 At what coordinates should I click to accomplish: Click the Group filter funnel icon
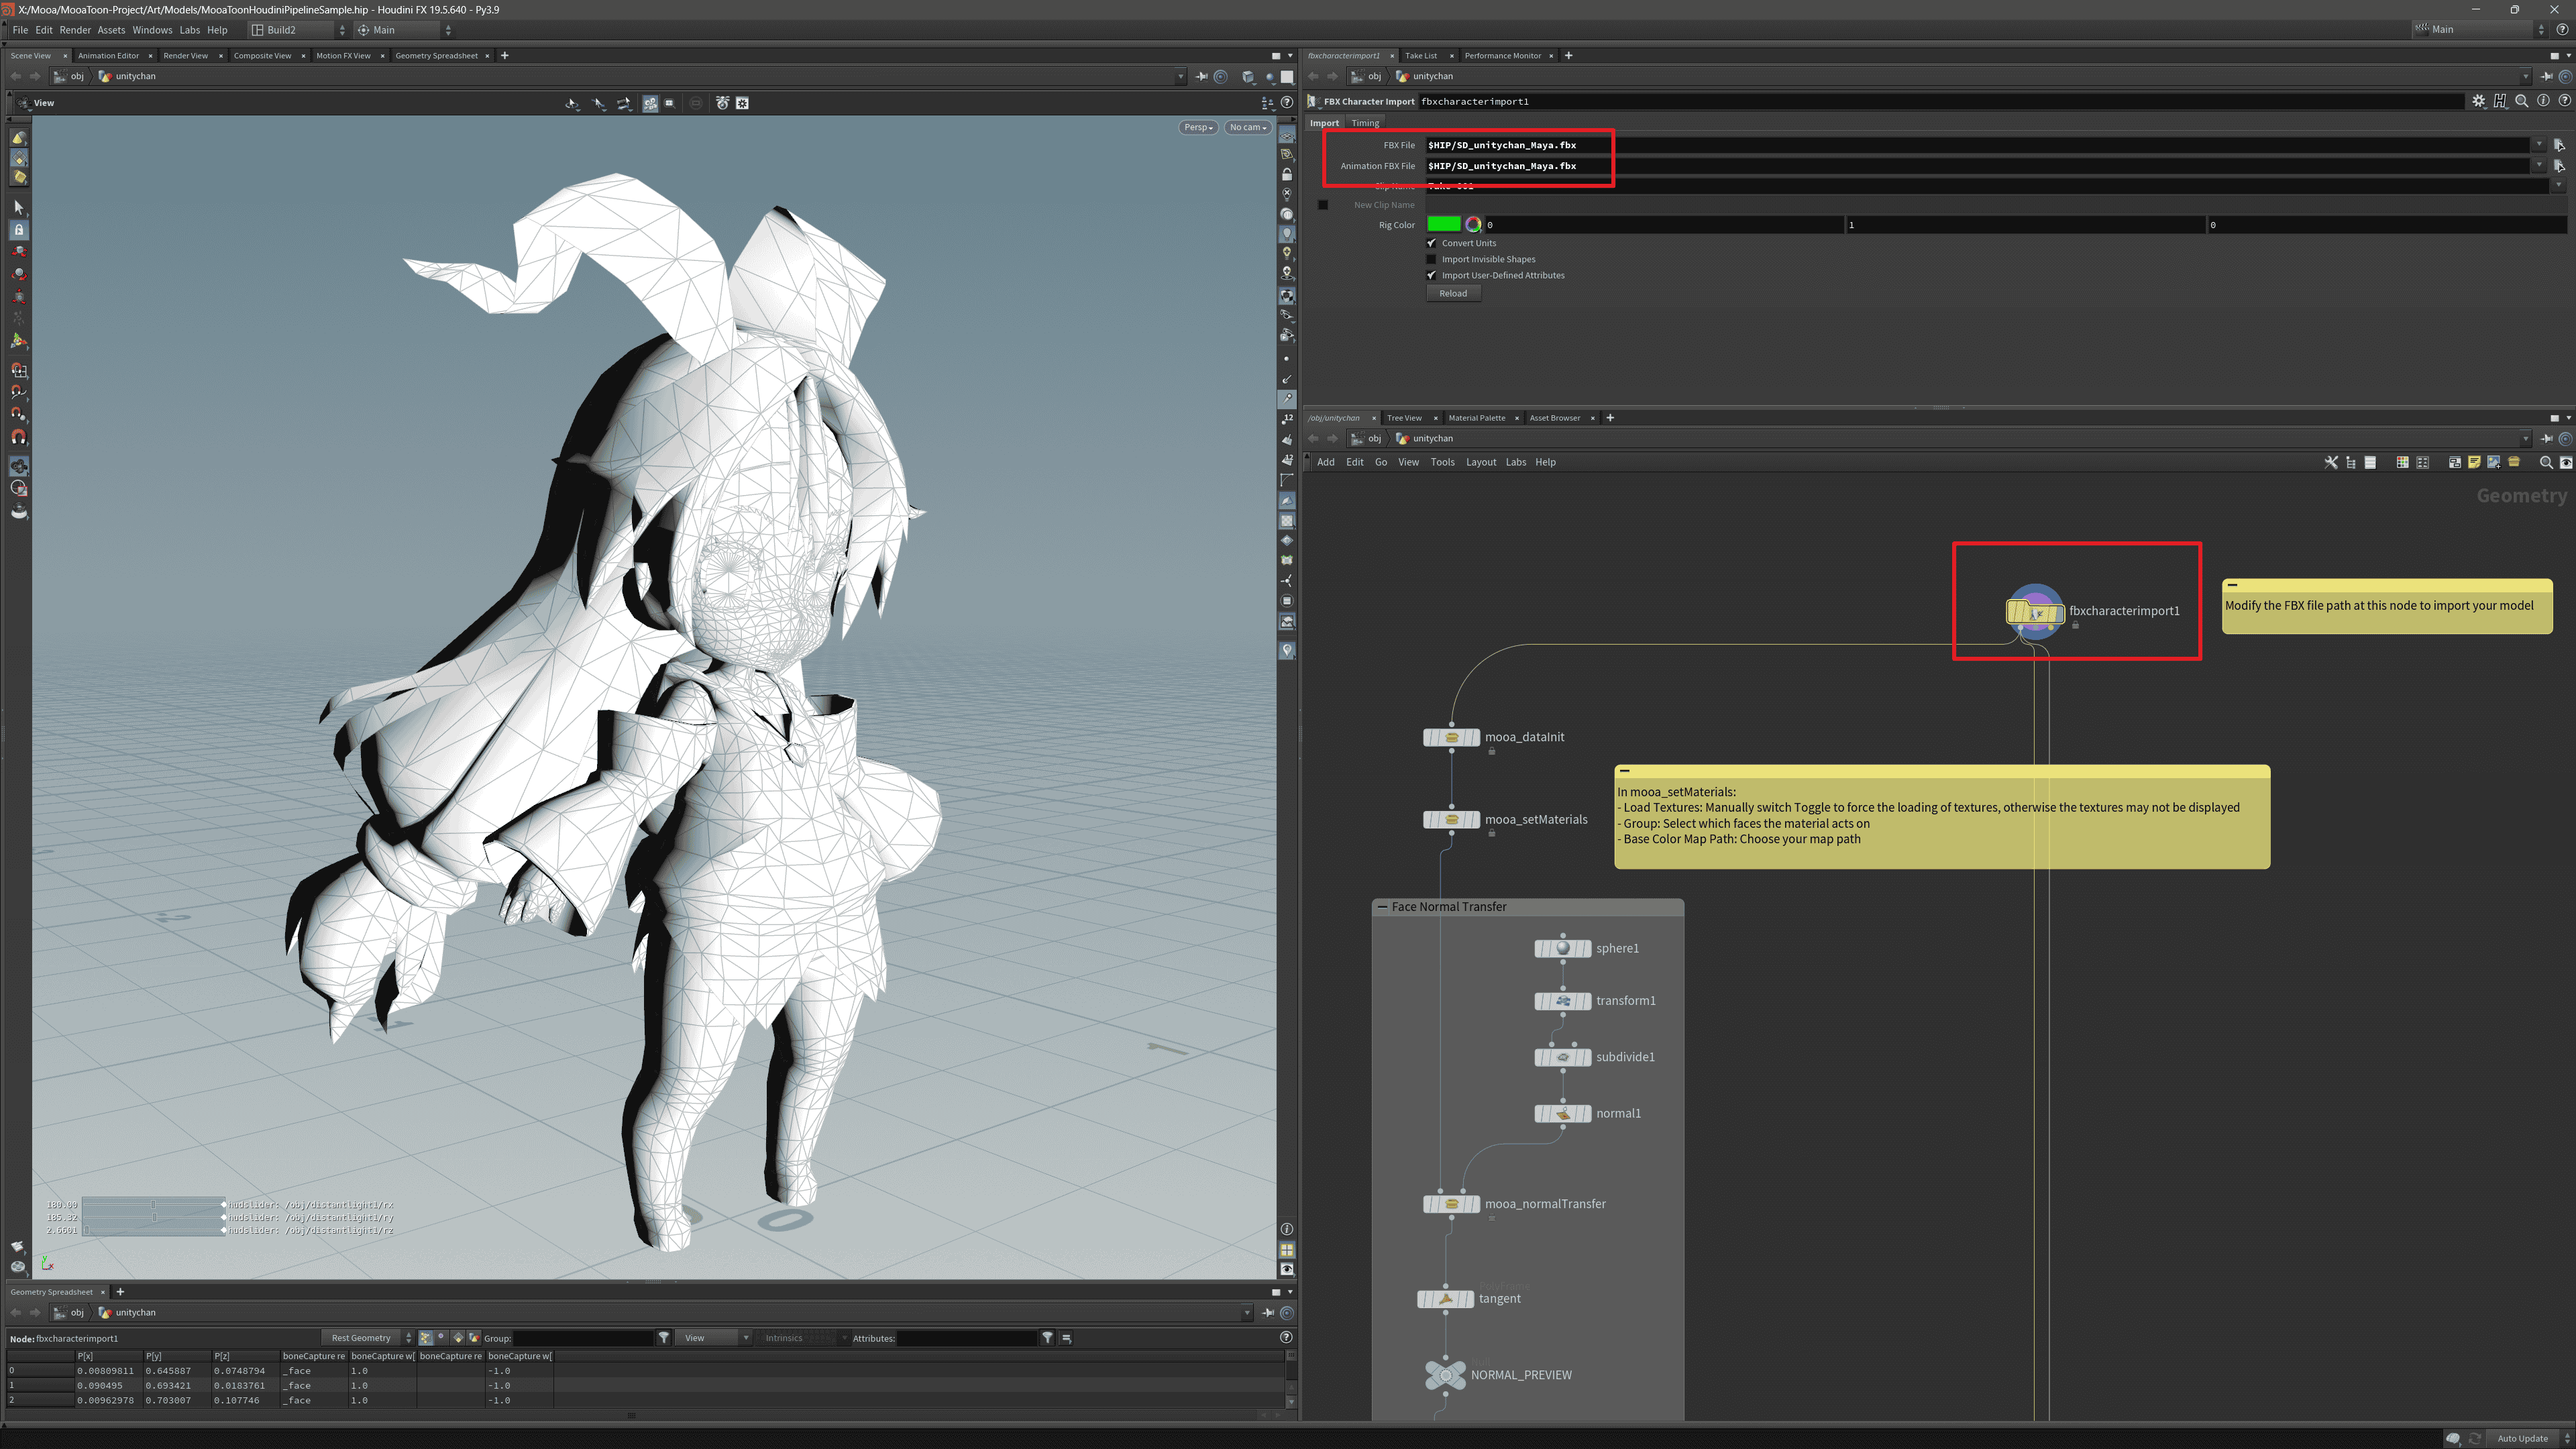pos(663,1338)
